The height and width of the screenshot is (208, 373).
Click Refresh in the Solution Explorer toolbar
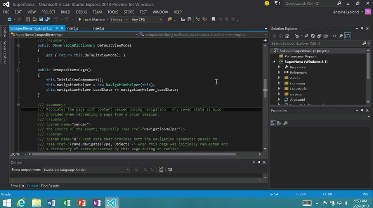(312, 36)
